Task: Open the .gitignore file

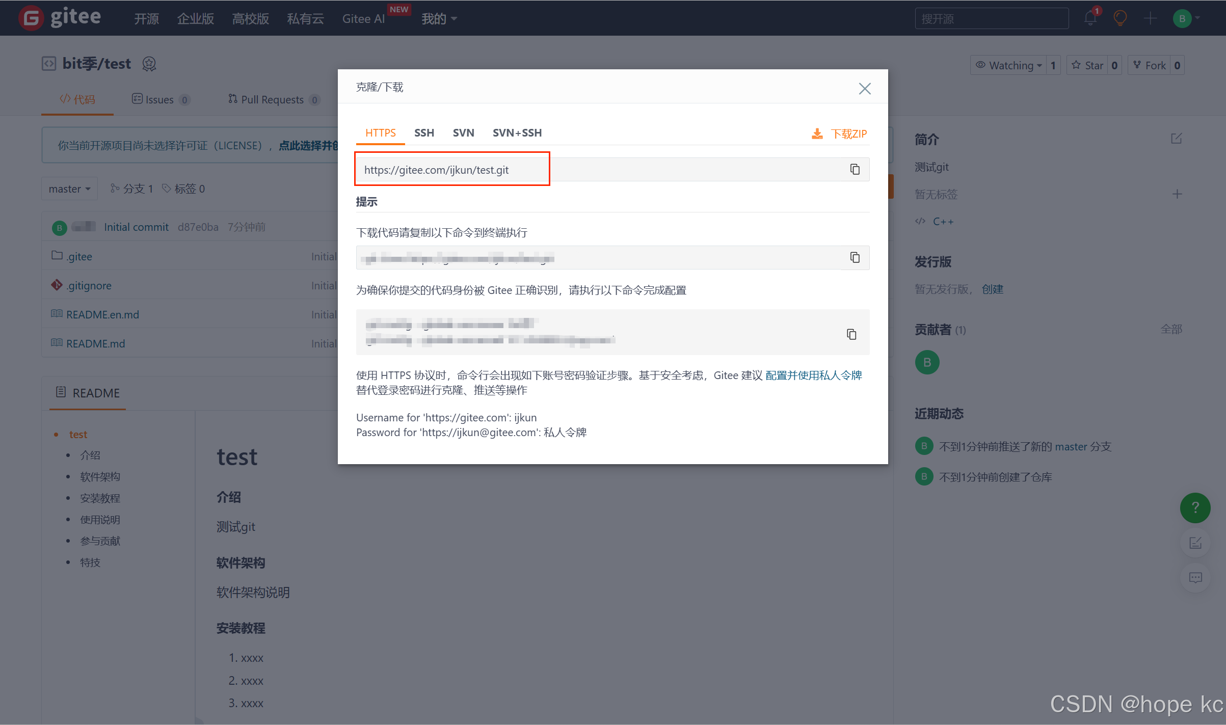Action: coord(89,285)
